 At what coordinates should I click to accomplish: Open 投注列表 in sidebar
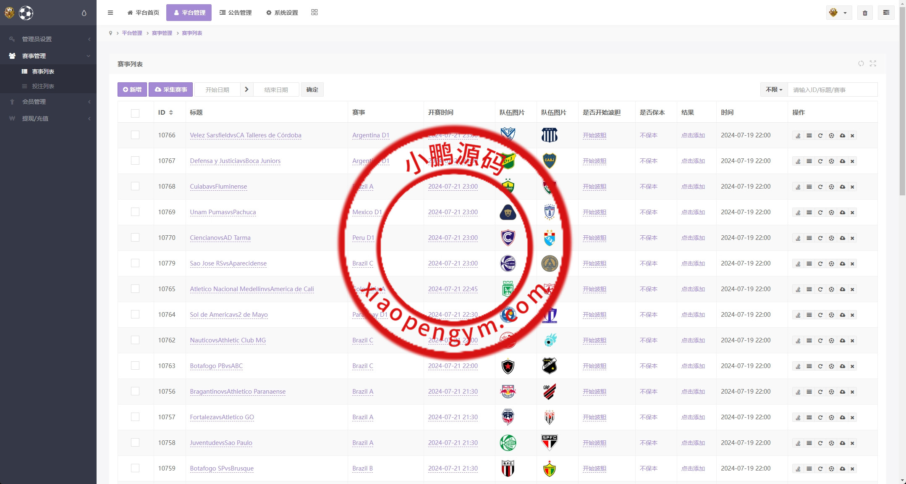tap(43, 86)
